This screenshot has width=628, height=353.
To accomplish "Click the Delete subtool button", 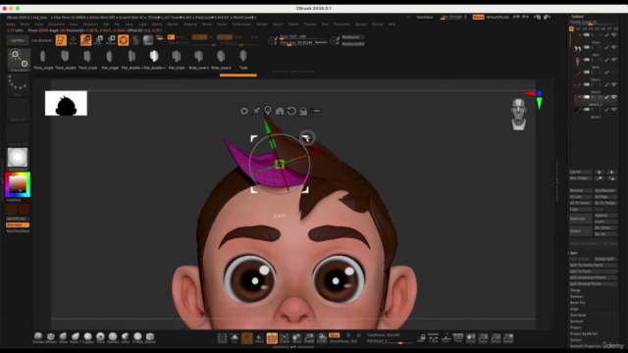I will tap(580, 231).
